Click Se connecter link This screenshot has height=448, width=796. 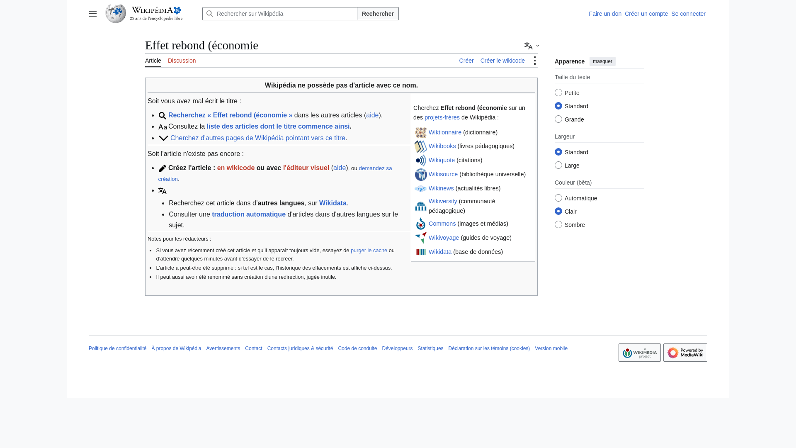click(688, 14)
